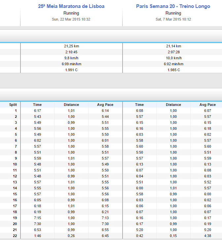Select Lisboa split 22 distance 0,26

tap(71, 236)
